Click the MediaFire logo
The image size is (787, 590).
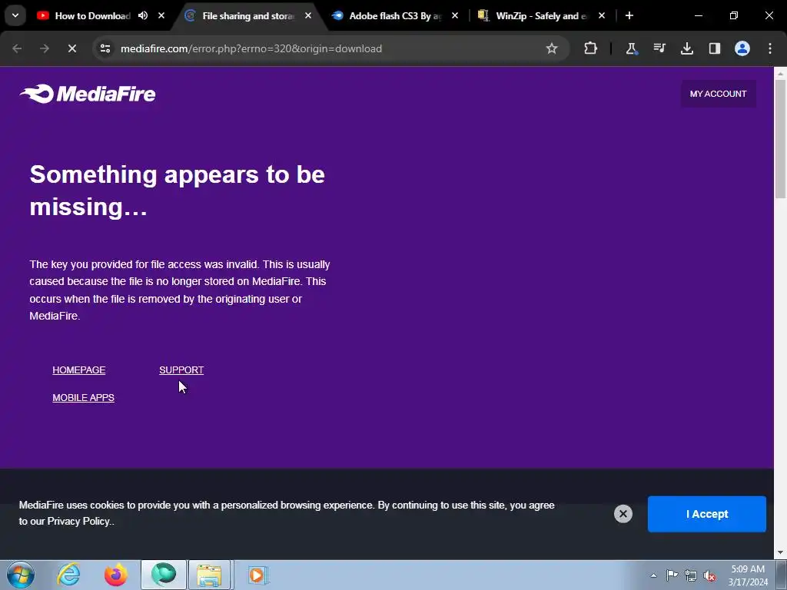pos(88,94)
